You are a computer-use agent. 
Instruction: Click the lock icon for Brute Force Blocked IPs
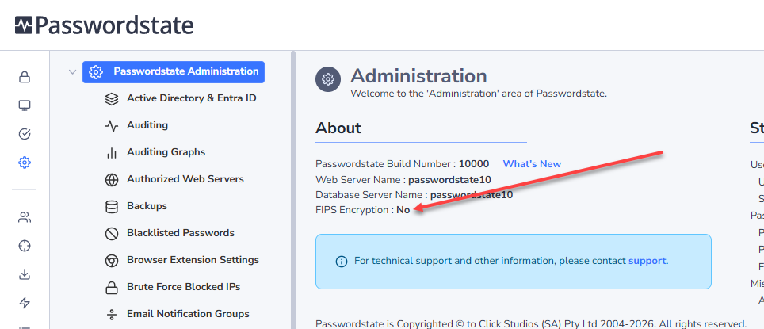coord(112,288)
